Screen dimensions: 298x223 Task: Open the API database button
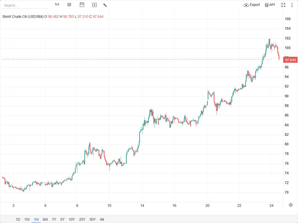click(270, 5)
